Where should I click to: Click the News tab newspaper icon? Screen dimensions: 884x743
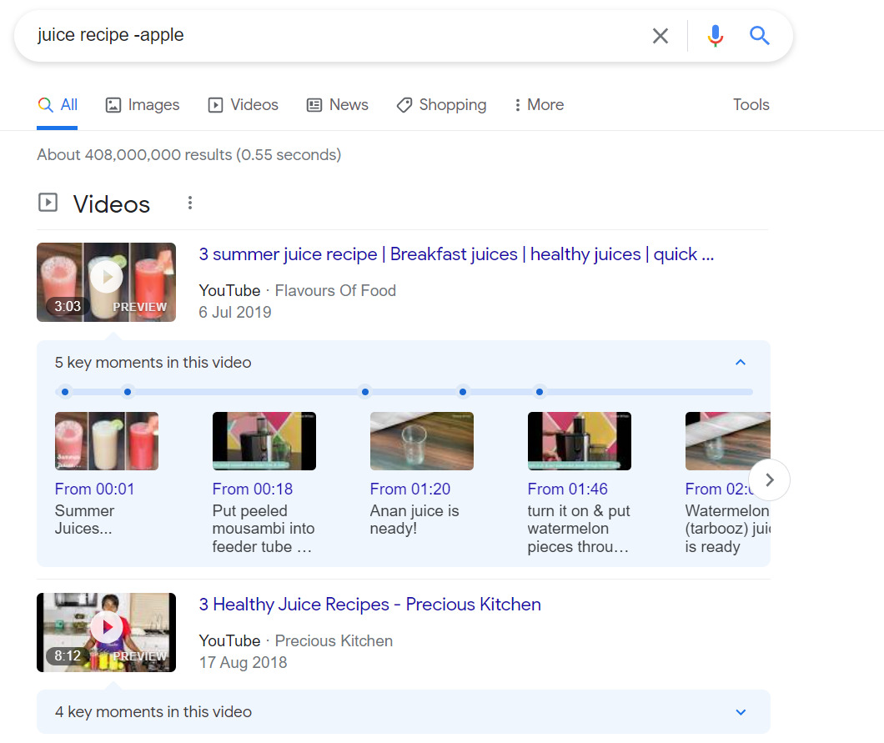314,104
